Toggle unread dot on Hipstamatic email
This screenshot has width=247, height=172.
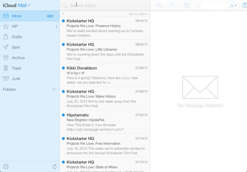point(63,115)
